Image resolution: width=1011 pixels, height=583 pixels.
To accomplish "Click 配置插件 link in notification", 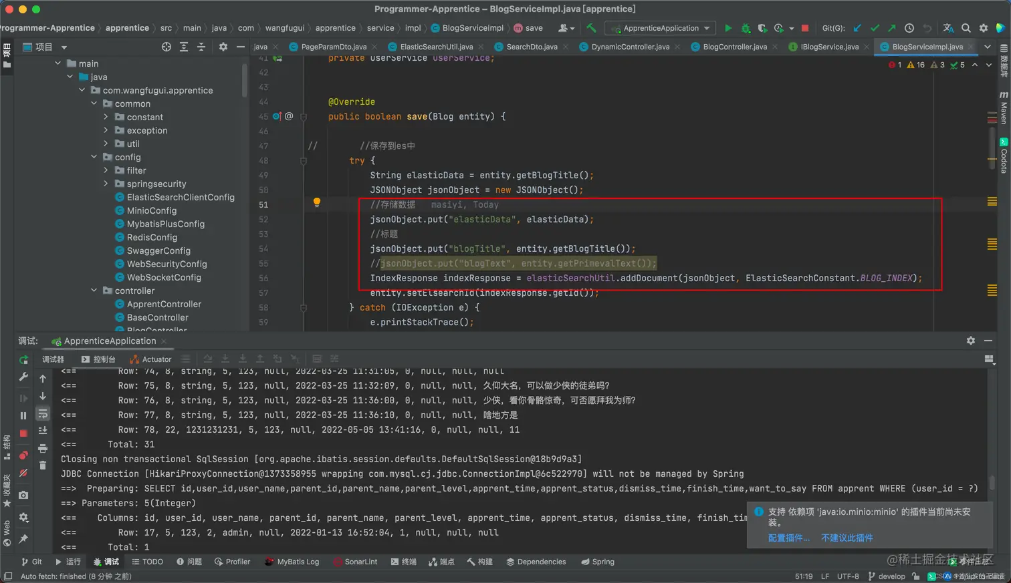I will click(x=789, y=538).
